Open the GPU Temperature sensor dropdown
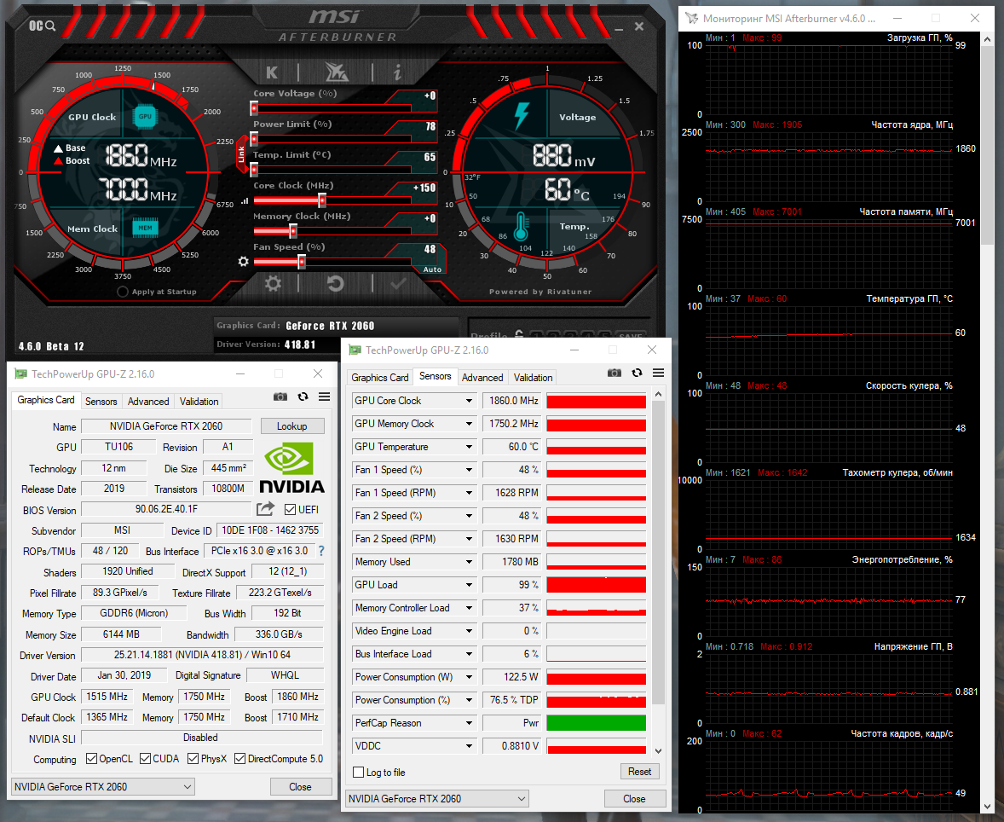Image resolution: width=1004 pixels, height=822 pixels. coord(468,447)
